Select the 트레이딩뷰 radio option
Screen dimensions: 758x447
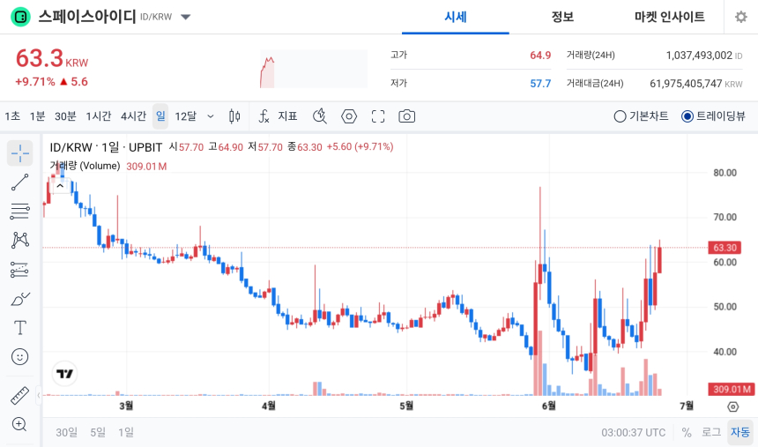[713, 116]
